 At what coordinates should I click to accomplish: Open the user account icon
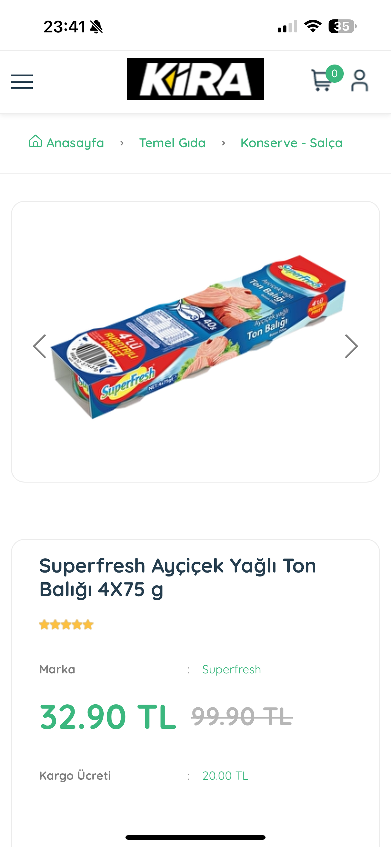click(x=359, y=81)
